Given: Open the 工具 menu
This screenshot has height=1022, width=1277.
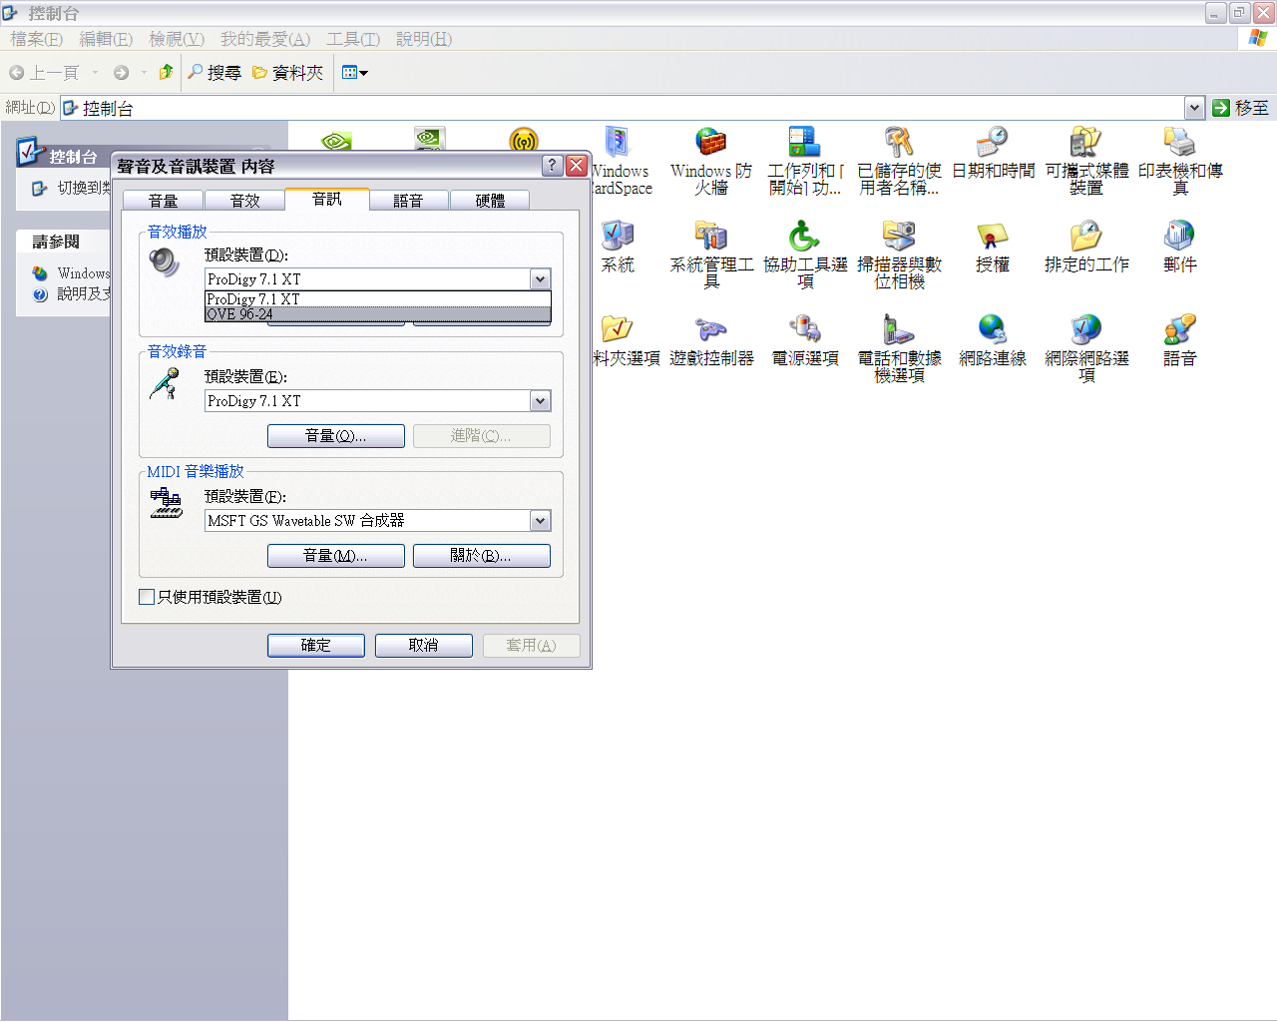Looking at the screenshot, I should (x=353, y=39).
